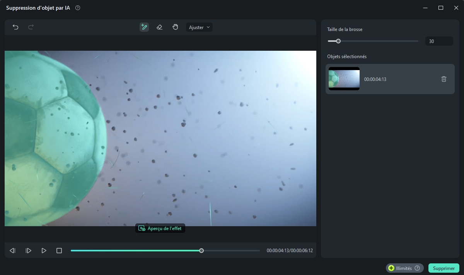Click the playhead on the progress bar
This screenshot has height=275, width=464.
click(201, 251)
